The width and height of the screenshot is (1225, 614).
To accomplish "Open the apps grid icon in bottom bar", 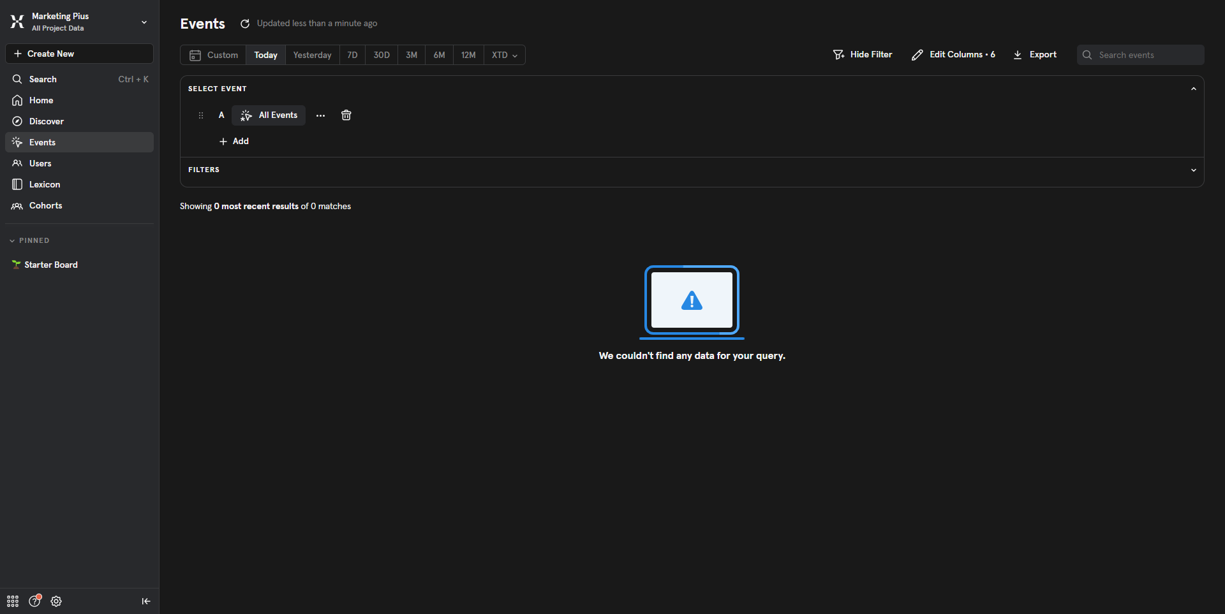I will (13, 601).
